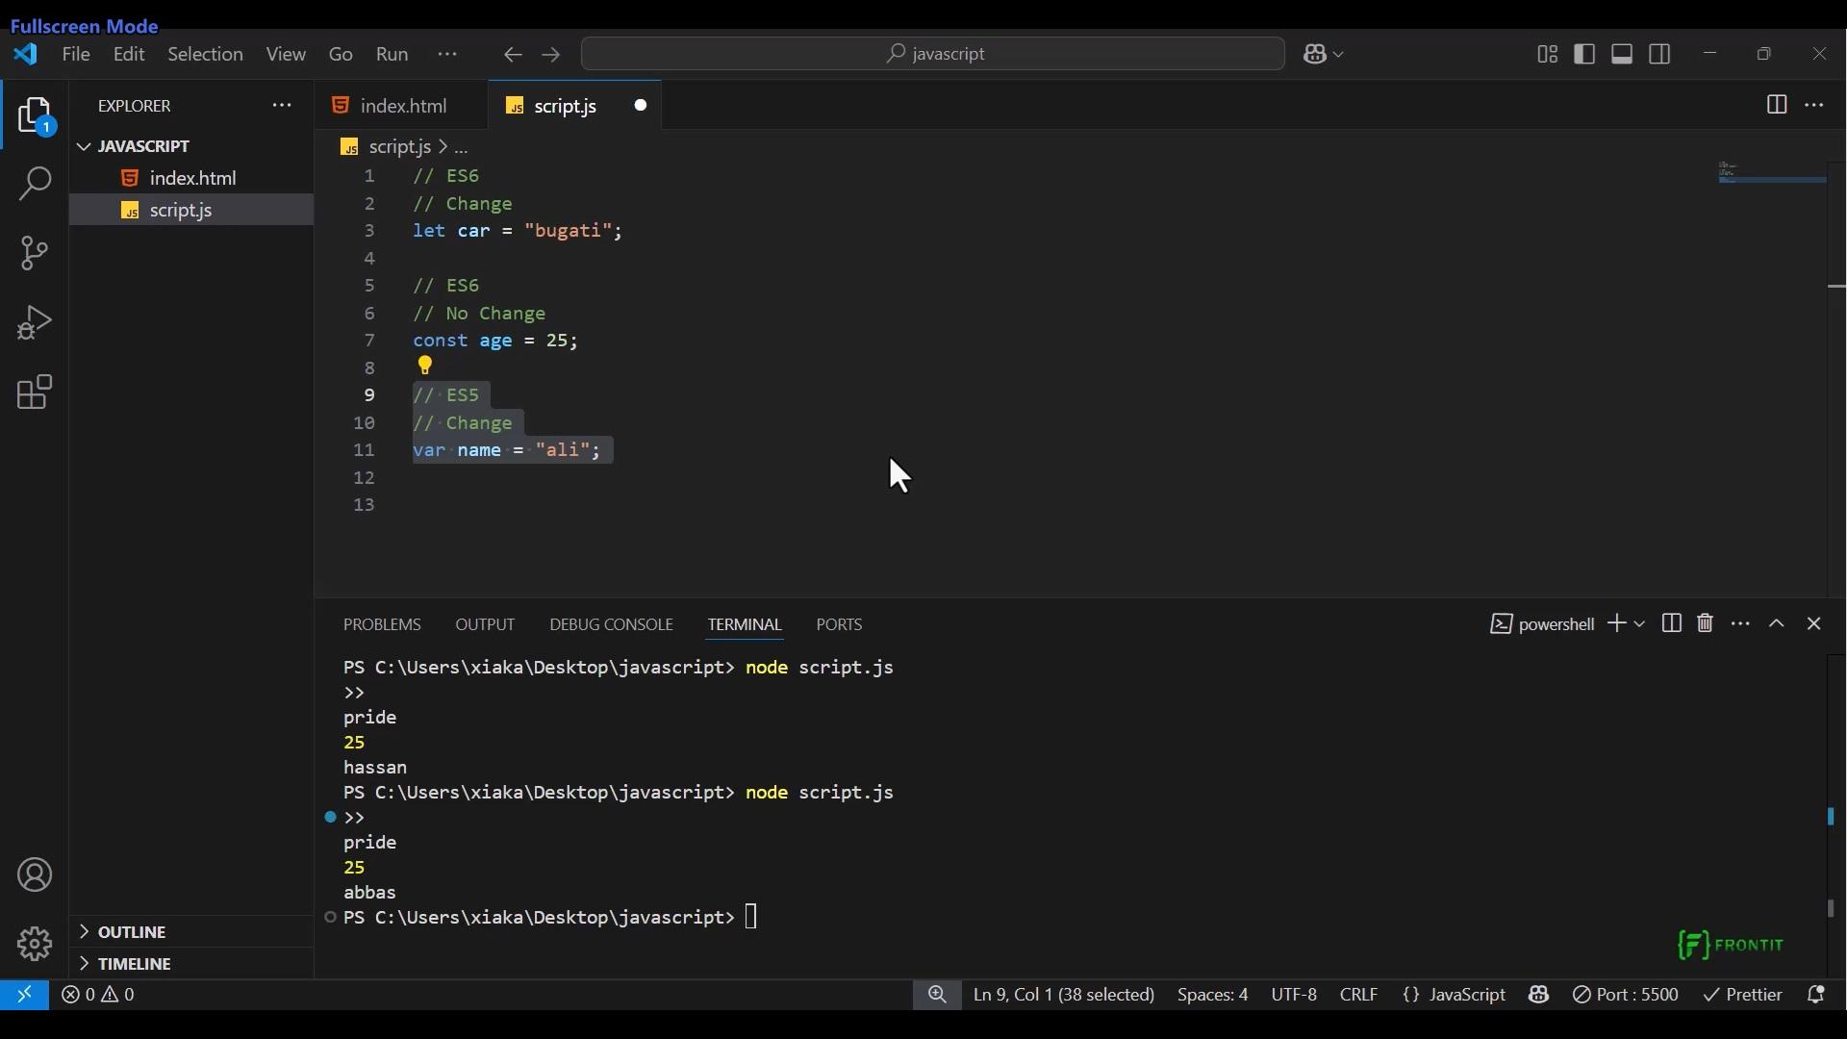
Task: Kill the active terminal with trash icon
Action: tap(1705, 623)
